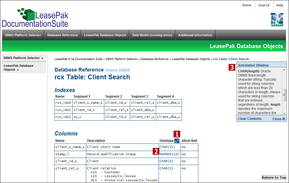Click the stamp_l column name cell
The width and height of the screenshot is (289, 183).
tap(70, 154)
